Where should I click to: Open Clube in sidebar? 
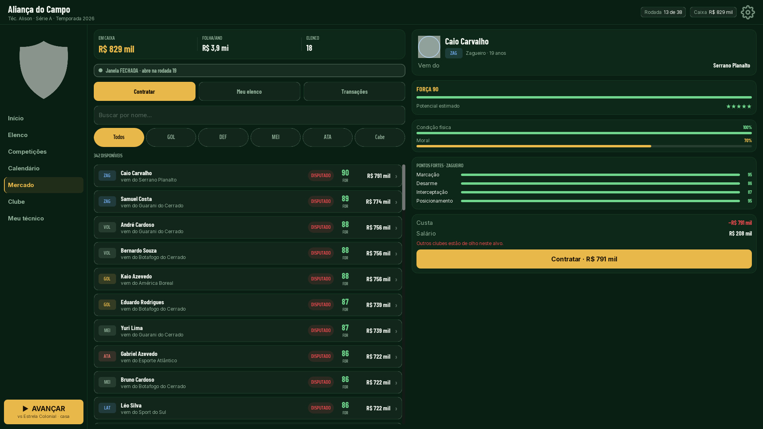(x=44, y=202)
